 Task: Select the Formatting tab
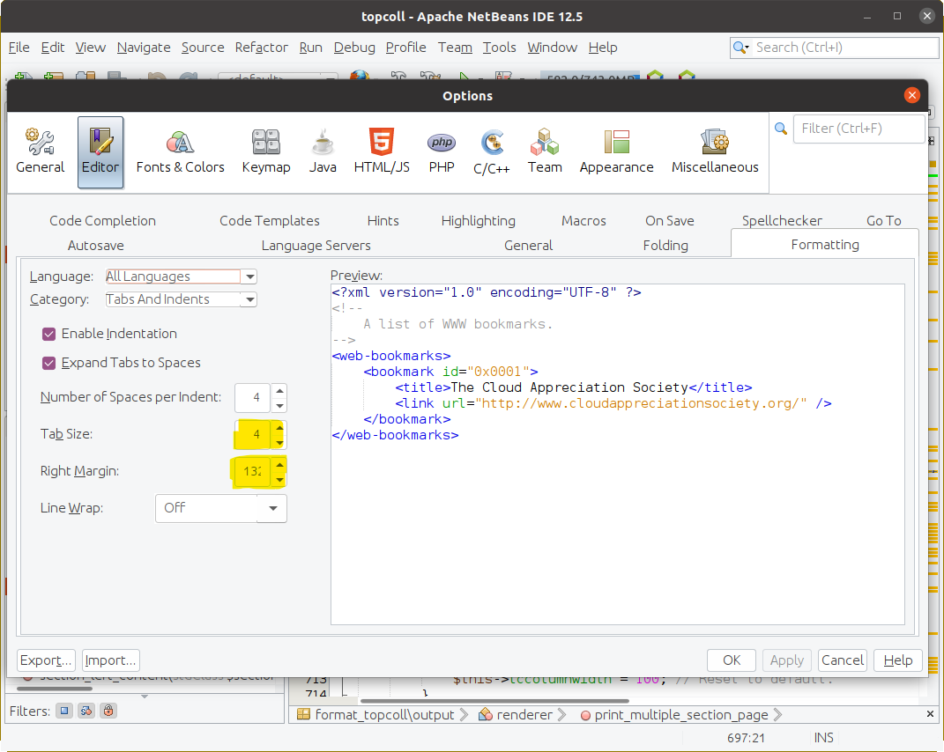coord(825,244)
